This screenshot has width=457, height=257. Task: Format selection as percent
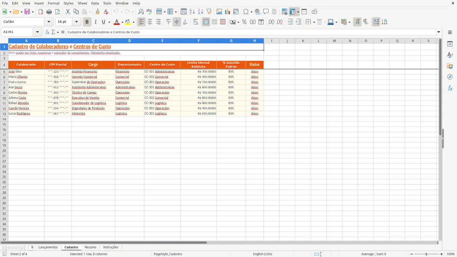tap(244, 22)
